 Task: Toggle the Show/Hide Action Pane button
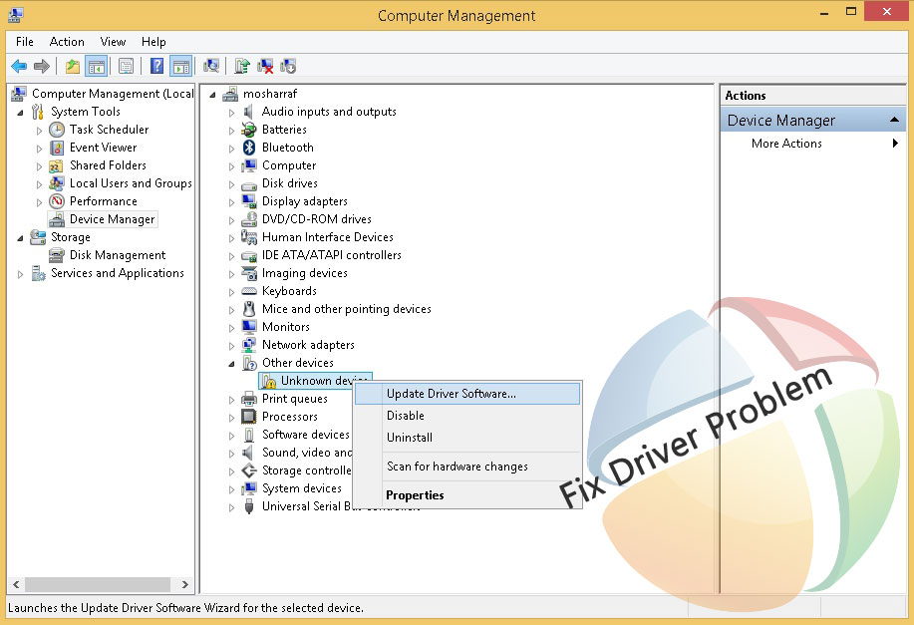180,67
